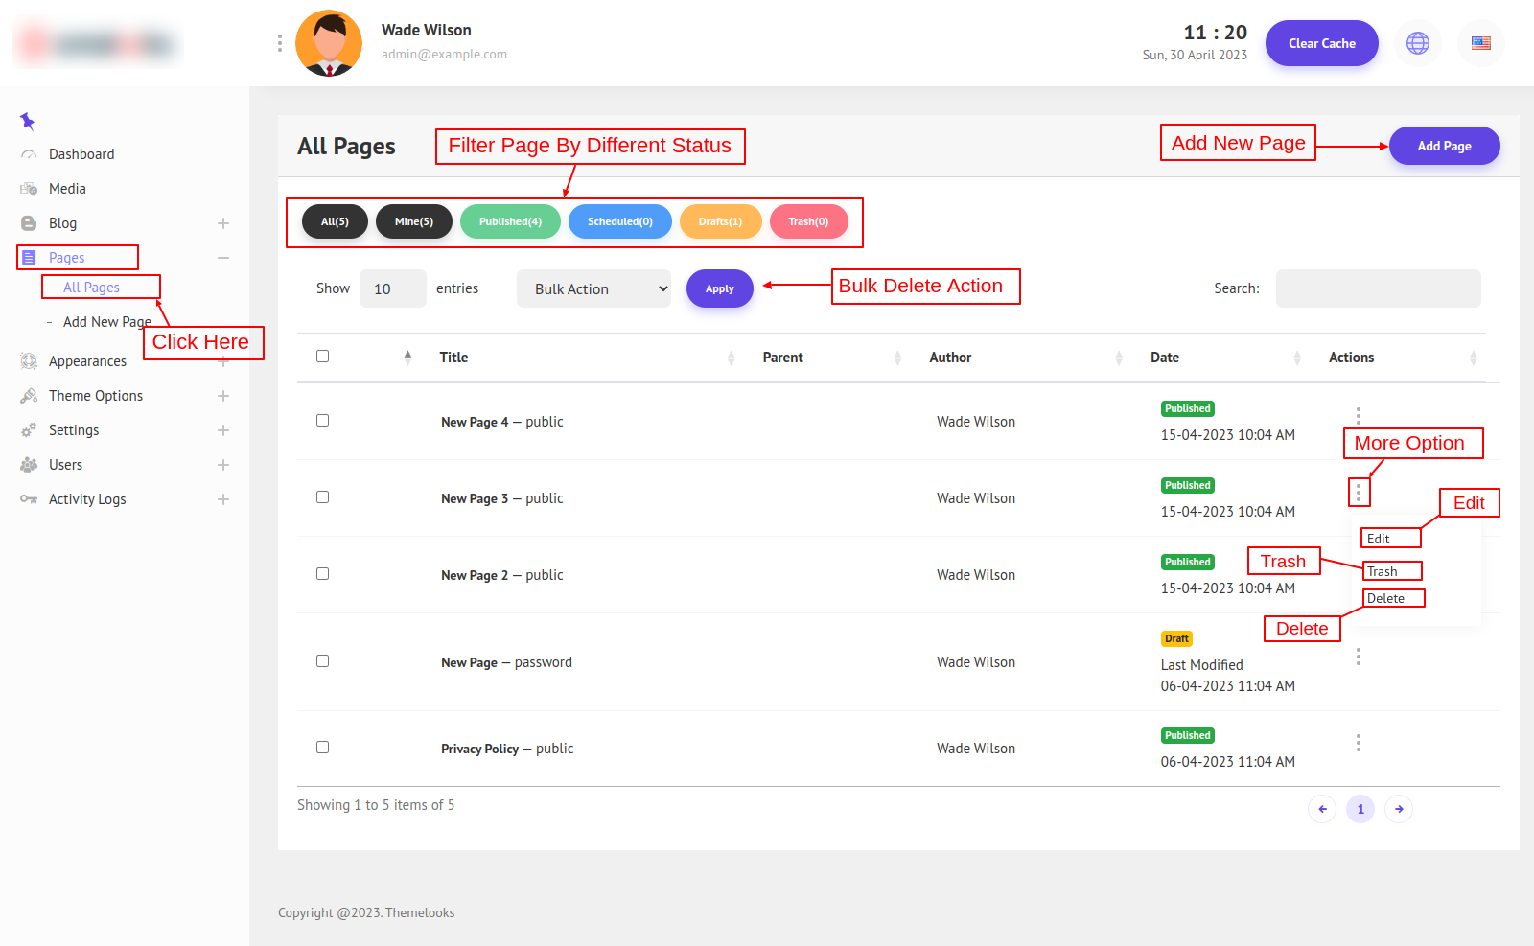Click the Add Page button
Viewport: 1534px width, 946px height.
pyautogui.click(x=1444, y=146)
